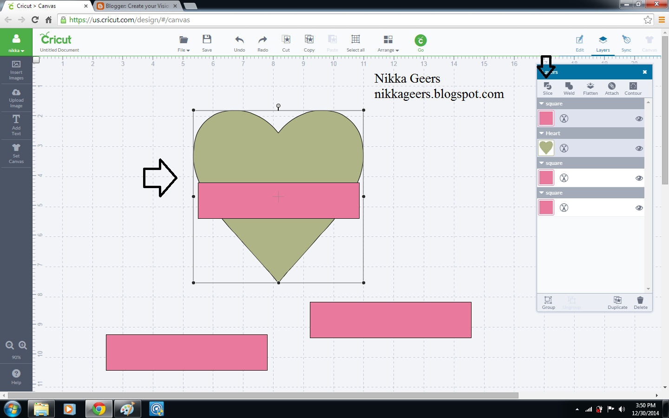Image resolution: width=669 pixels, height=418 pixels.
Task: Flatten the selected layers
Action: [590, 88]
